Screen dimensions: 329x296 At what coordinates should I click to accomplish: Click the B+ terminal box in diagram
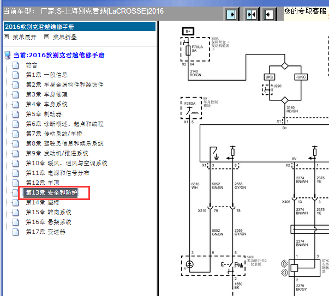click(188, 32)
